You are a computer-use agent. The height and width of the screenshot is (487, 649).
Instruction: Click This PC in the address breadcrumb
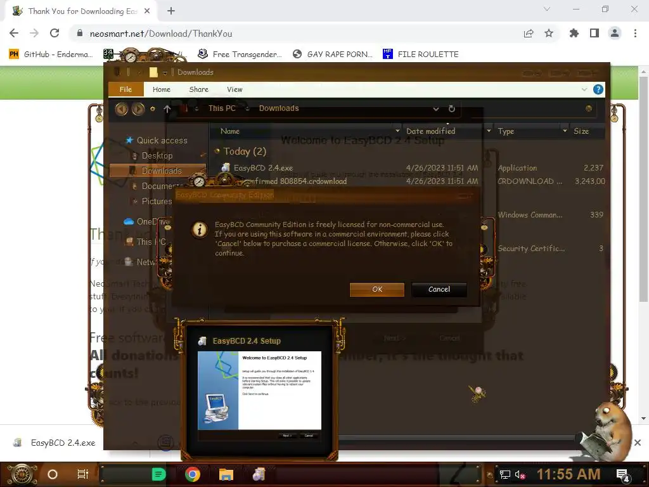coord(222,108)
